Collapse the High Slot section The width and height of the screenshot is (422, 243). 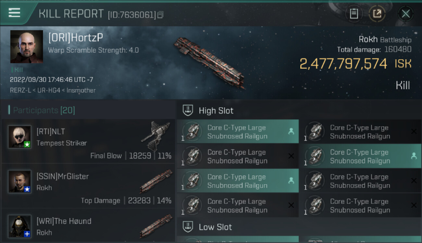point(188,110)
